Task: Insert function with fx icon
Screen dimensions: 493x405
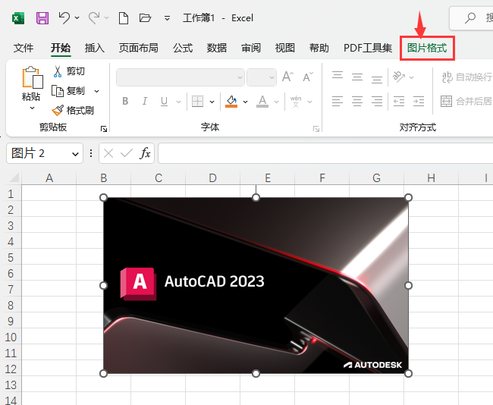Action: [x=145, y=153]
